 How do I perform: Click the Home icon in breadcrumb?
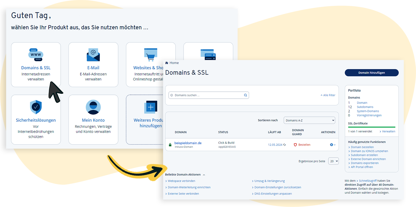tap(167, 63)
